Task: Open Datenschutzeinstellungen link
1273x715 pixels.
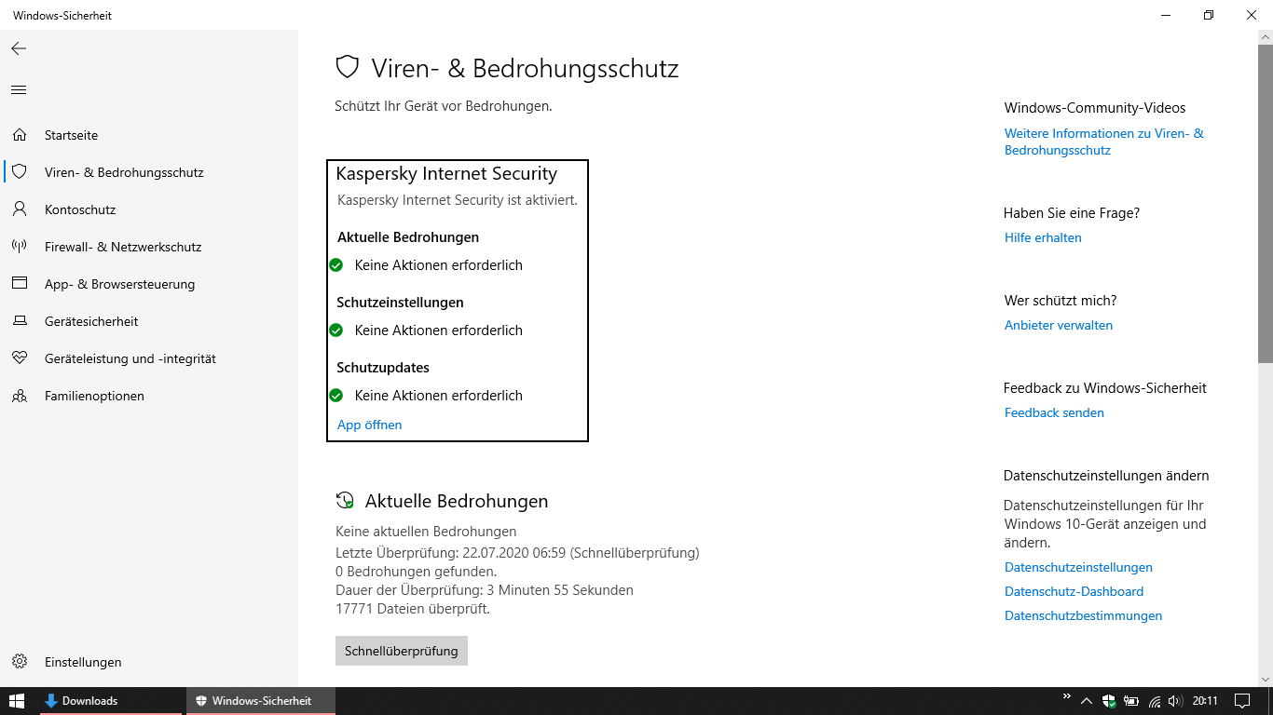Action: pos(1078,567)
